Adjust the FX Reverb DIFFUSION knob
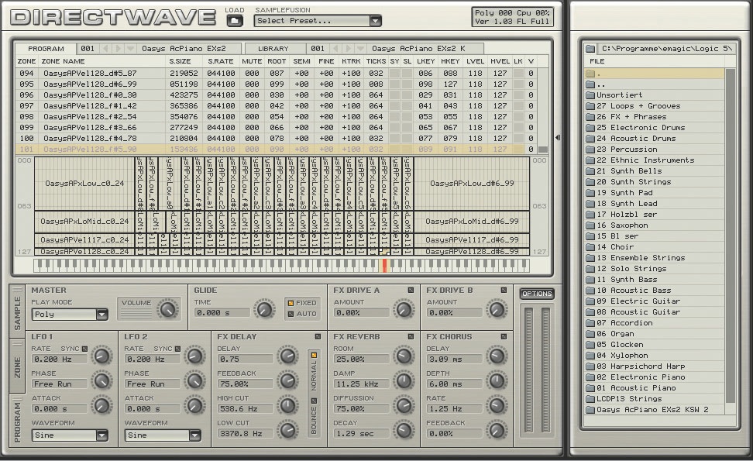 [404, 406]
